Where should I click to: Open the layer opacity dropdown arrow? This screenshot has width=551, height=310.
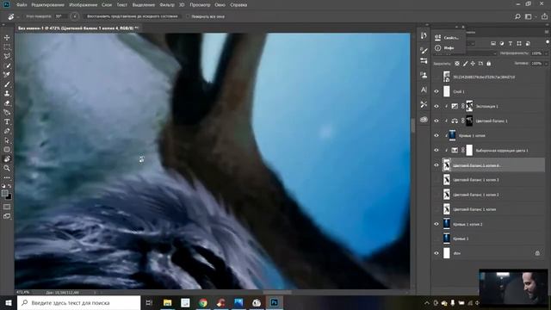tap(546, 53)
